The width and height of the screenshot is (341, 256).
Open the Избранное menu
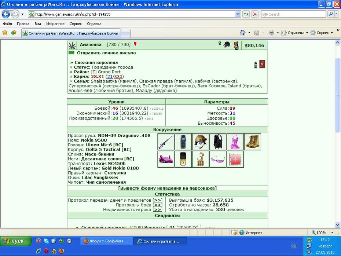point(55,24)
